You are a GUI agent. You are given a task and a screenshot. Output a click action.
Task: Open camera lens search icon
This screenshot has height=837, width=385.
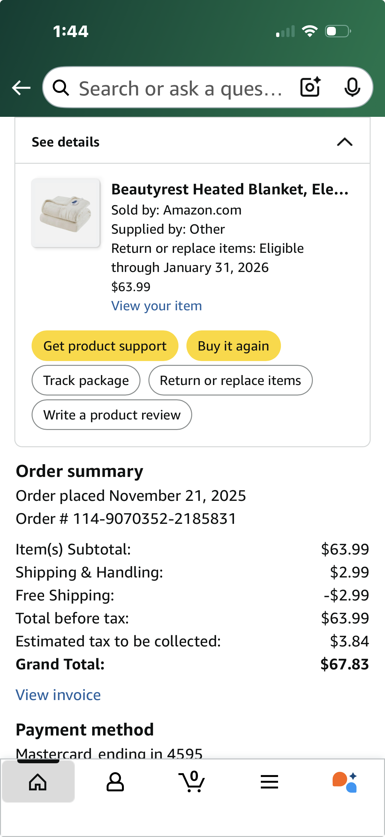[310, 87]
